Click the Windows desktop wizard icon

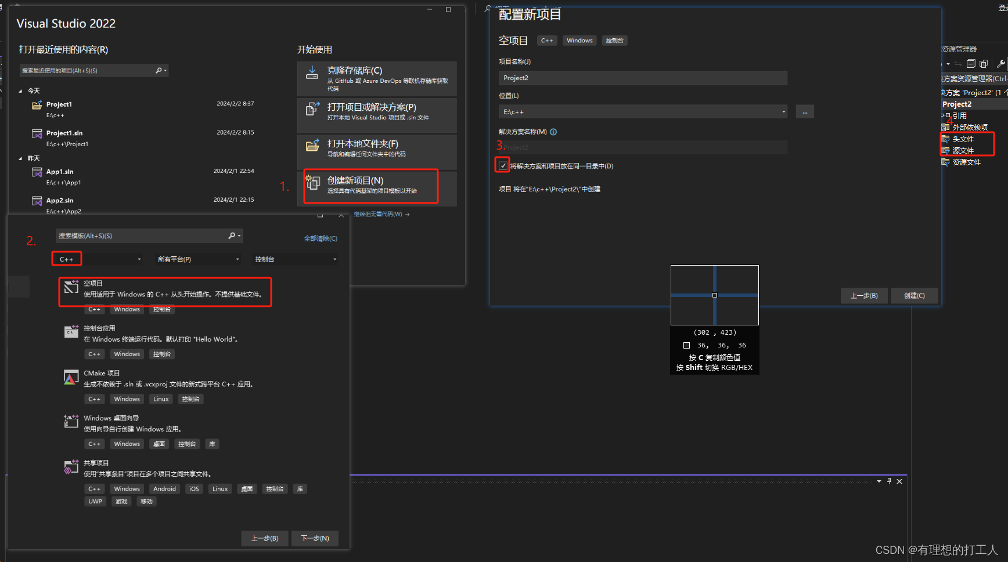pos(71,421)
